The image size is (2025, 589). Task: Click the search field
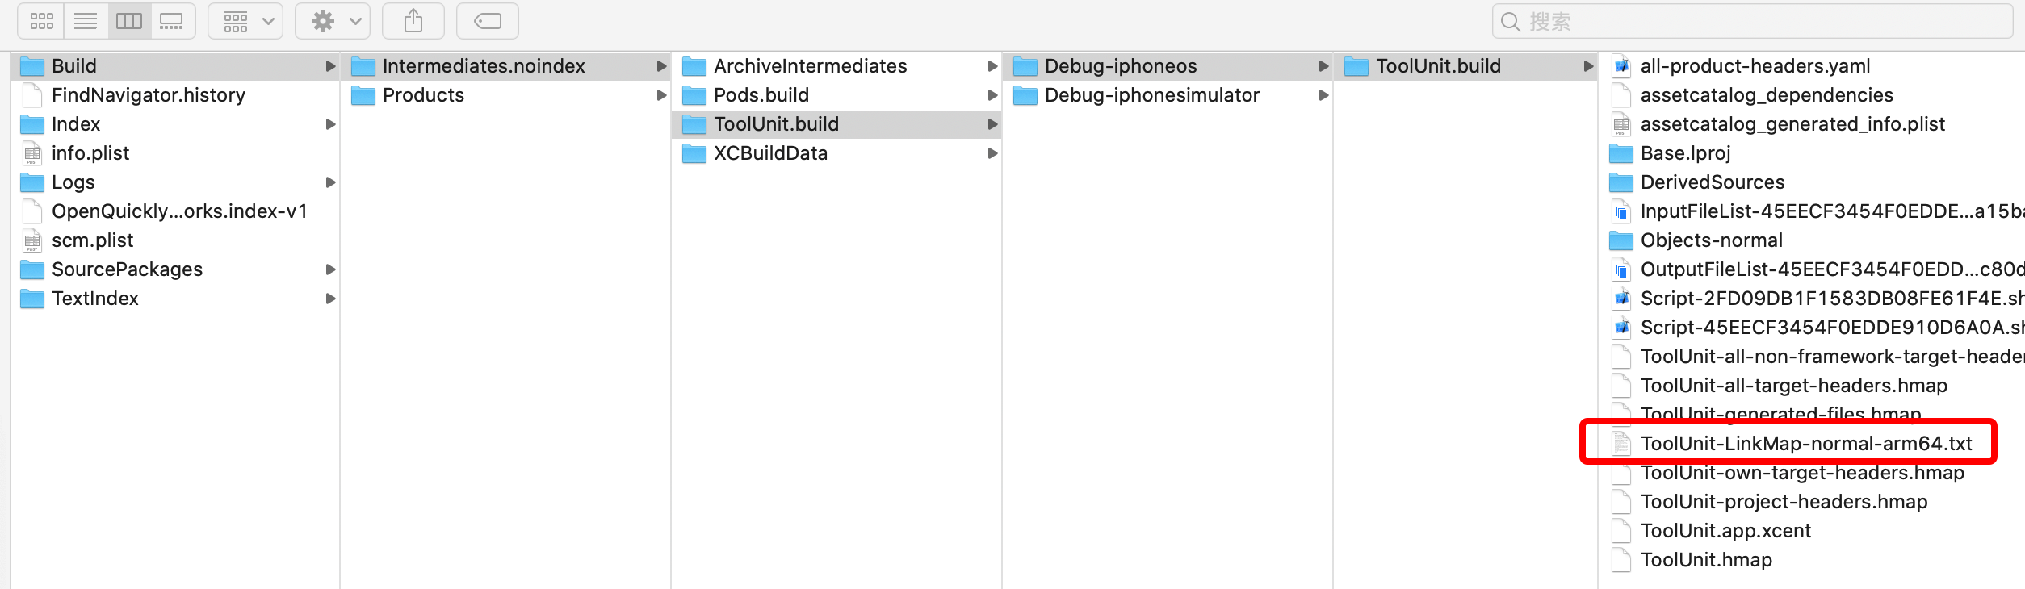point(1752,21)
